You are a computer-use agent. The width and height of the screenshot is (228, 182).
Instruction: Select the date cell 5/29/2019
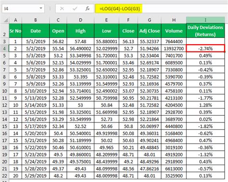coord(36,176)
